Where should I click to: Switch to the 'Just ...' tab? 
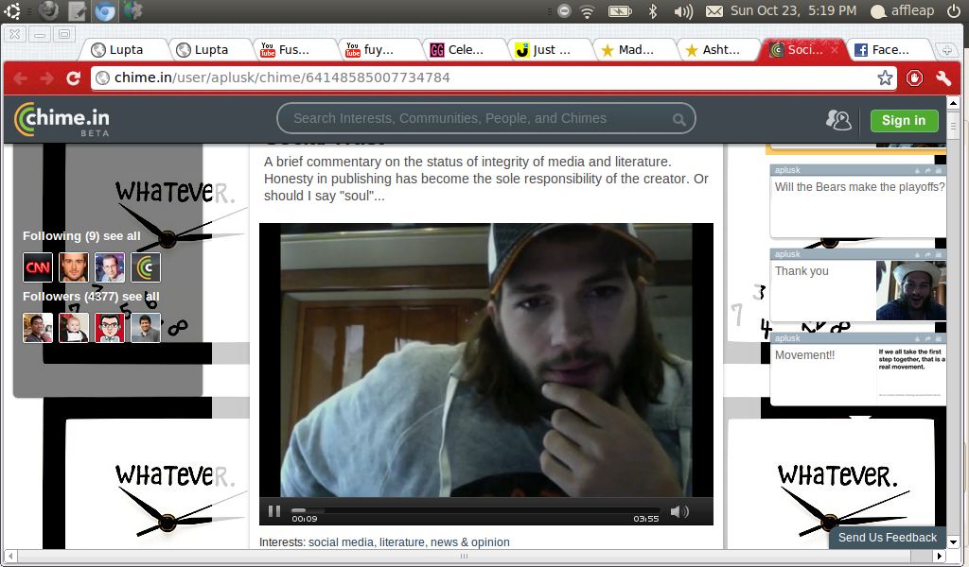(550, 50)
